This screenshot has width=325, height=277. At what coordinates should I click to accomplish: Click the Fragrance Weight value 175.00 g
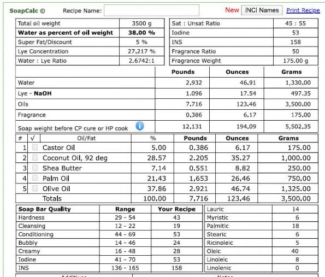(296, 61)
